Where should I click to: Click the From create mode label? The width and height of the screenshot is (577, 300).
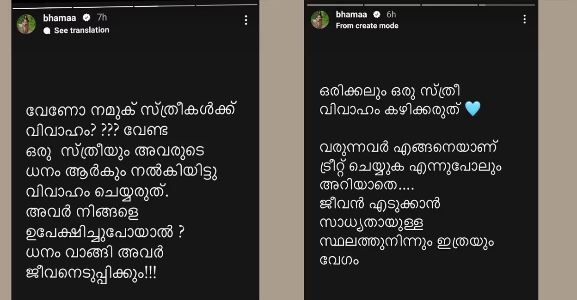pyautogui.click(x=367, y=26)
